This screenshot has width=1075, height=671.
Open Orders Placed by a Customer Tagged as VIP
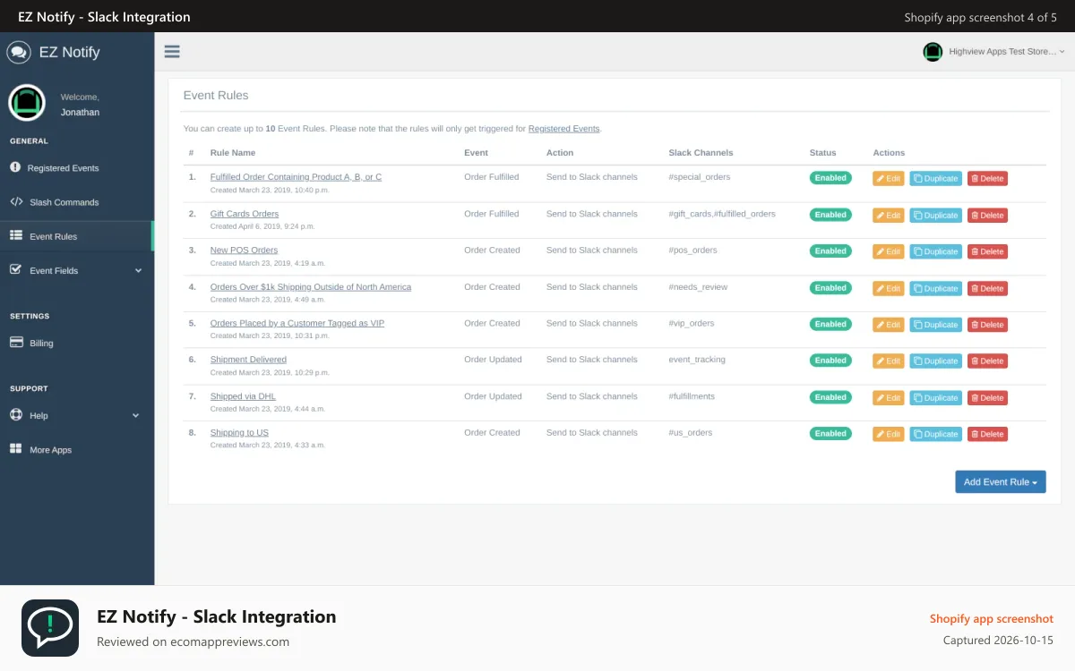[x=297, y=323]
